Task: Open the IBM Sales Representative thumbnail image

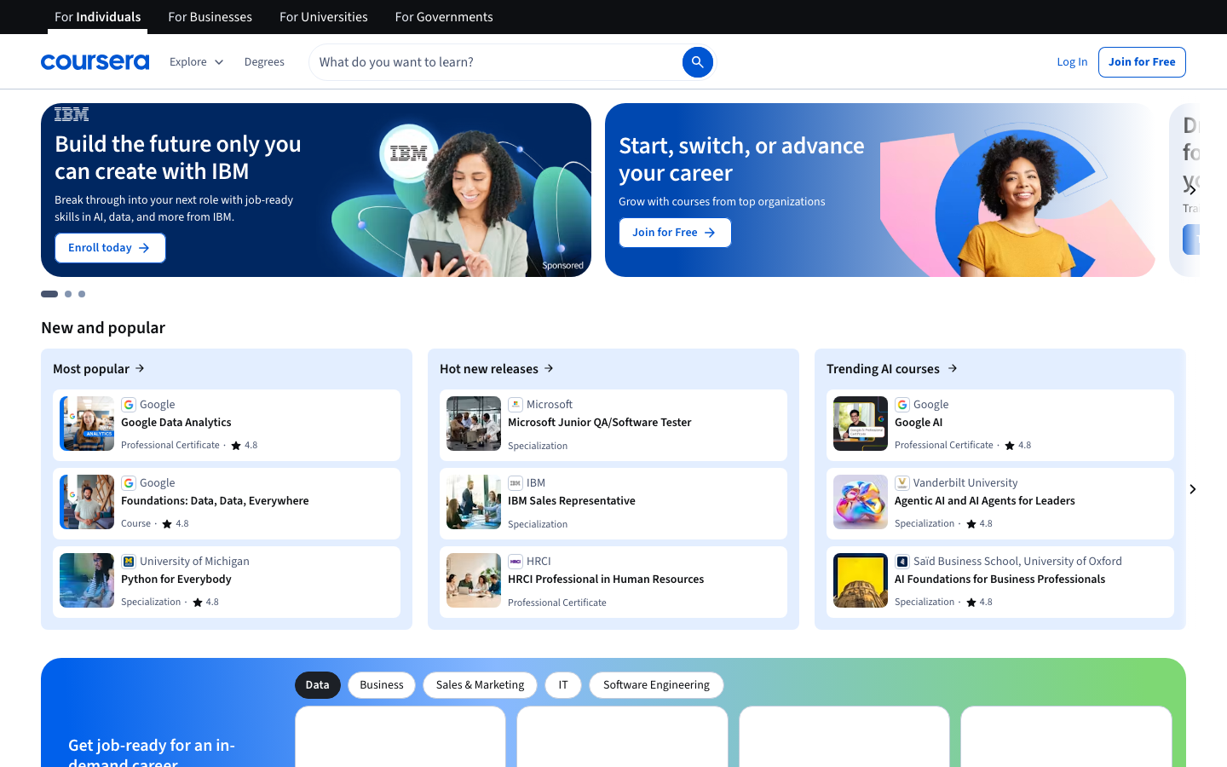Action: click(x=474, y=502)
